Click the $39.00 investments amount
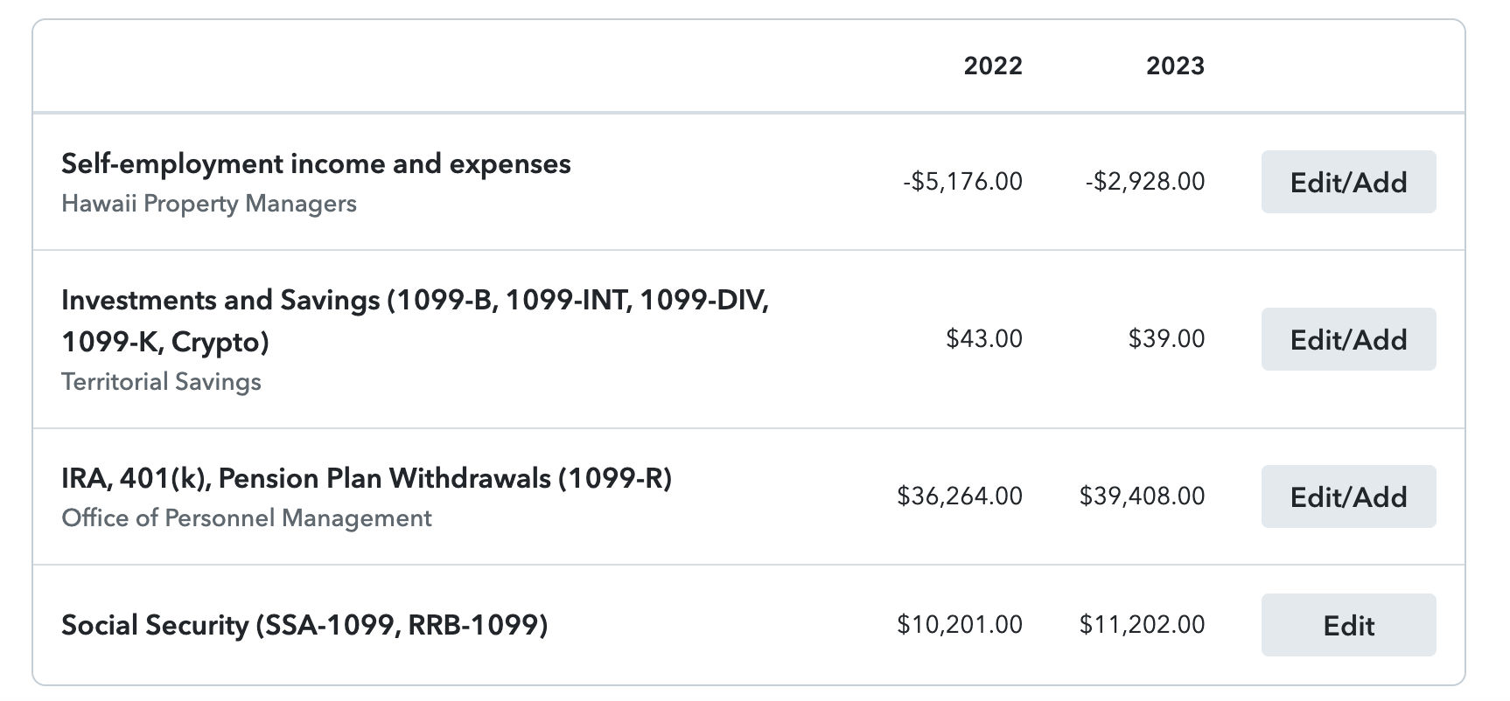The width and height of the screenshot is (1510, 701). coord(1166,339)
